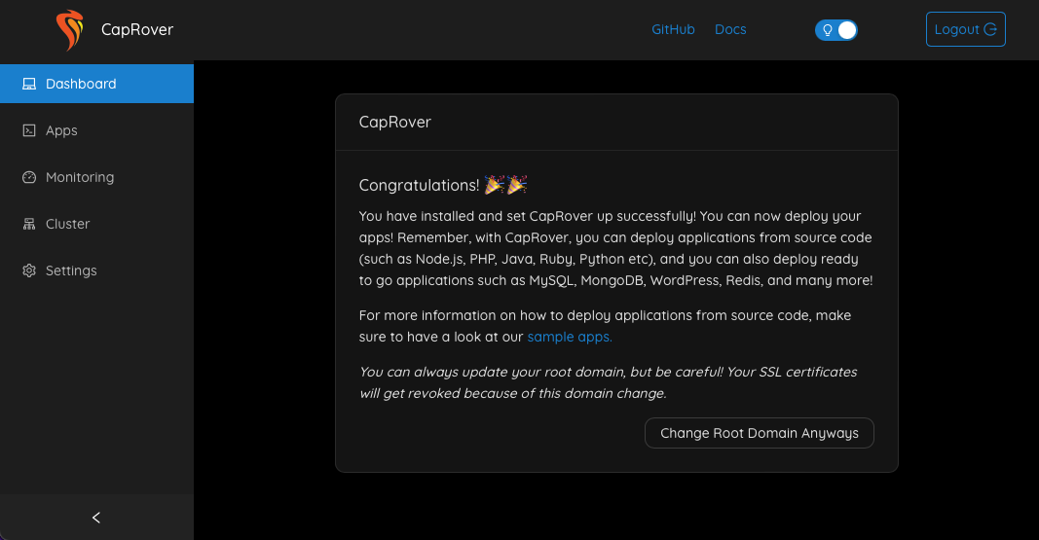Open the Settings menu label
This screenshot has height=540, width=1039.
pos(71,270)
